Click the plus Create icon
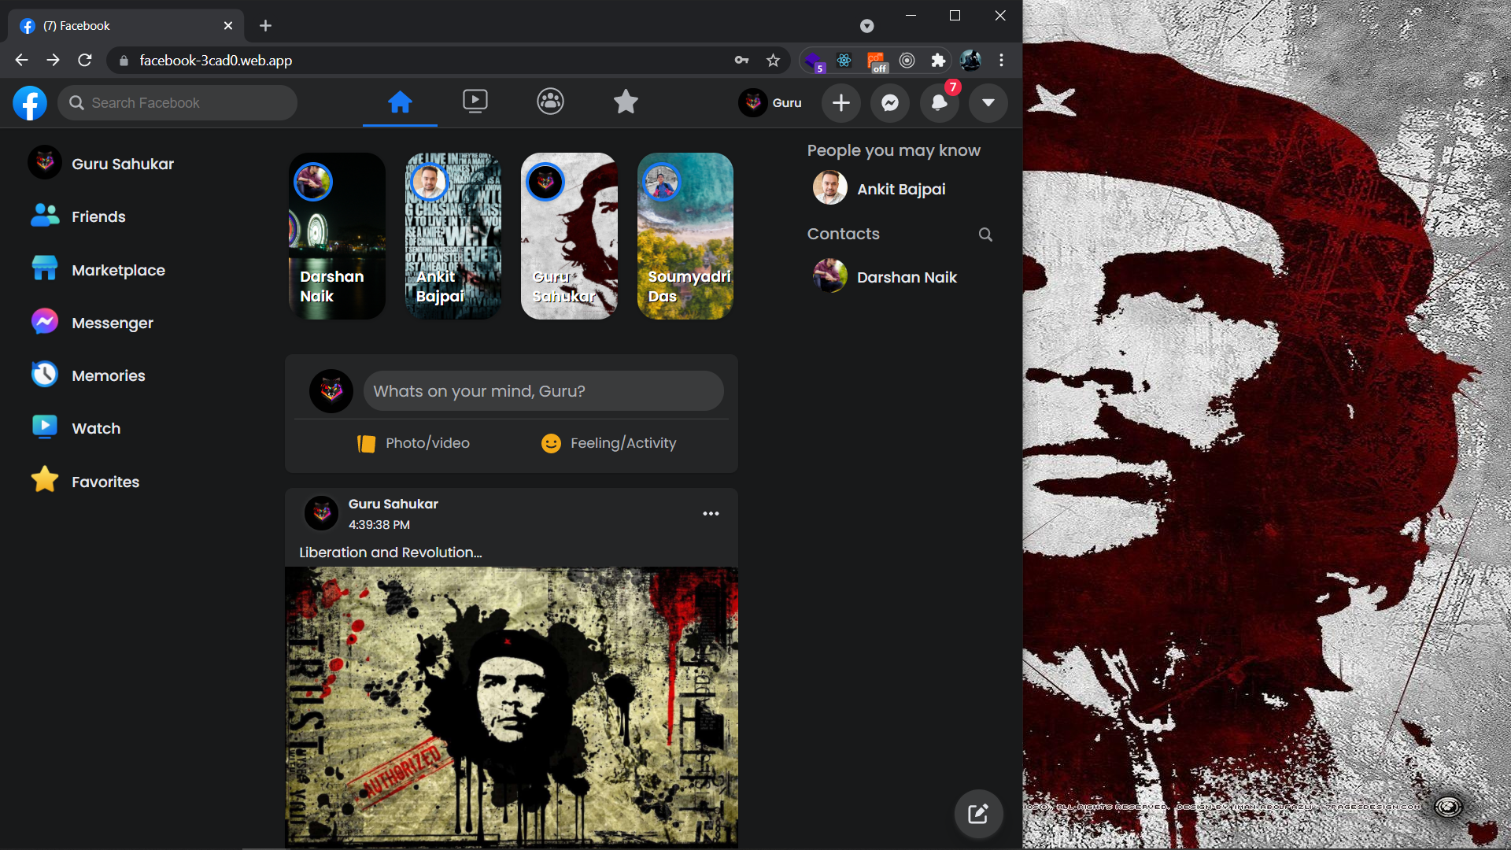 pyautogui.click(x=841, y=103)
